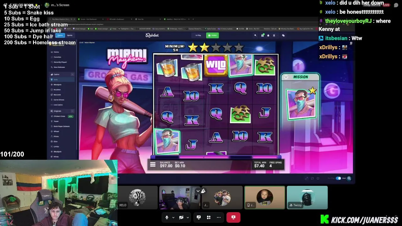
Task: Collapse participant strip chevron
Action: pos(198,191)
